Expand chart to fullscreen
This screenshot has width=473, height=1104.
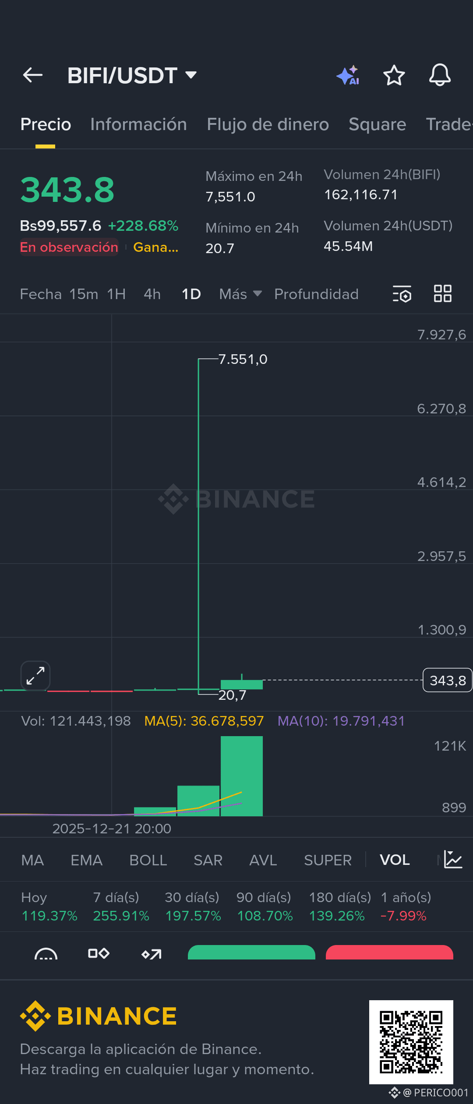click(x=35, y=676)
